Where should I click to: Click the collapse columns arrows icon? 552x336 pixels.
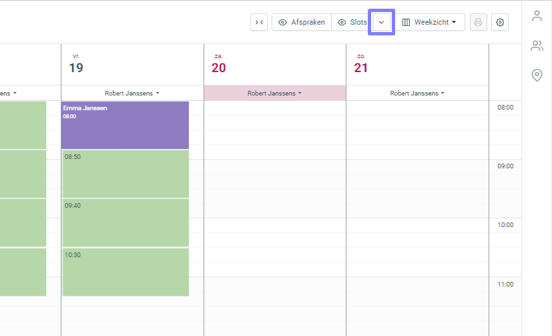coord(259,23)
